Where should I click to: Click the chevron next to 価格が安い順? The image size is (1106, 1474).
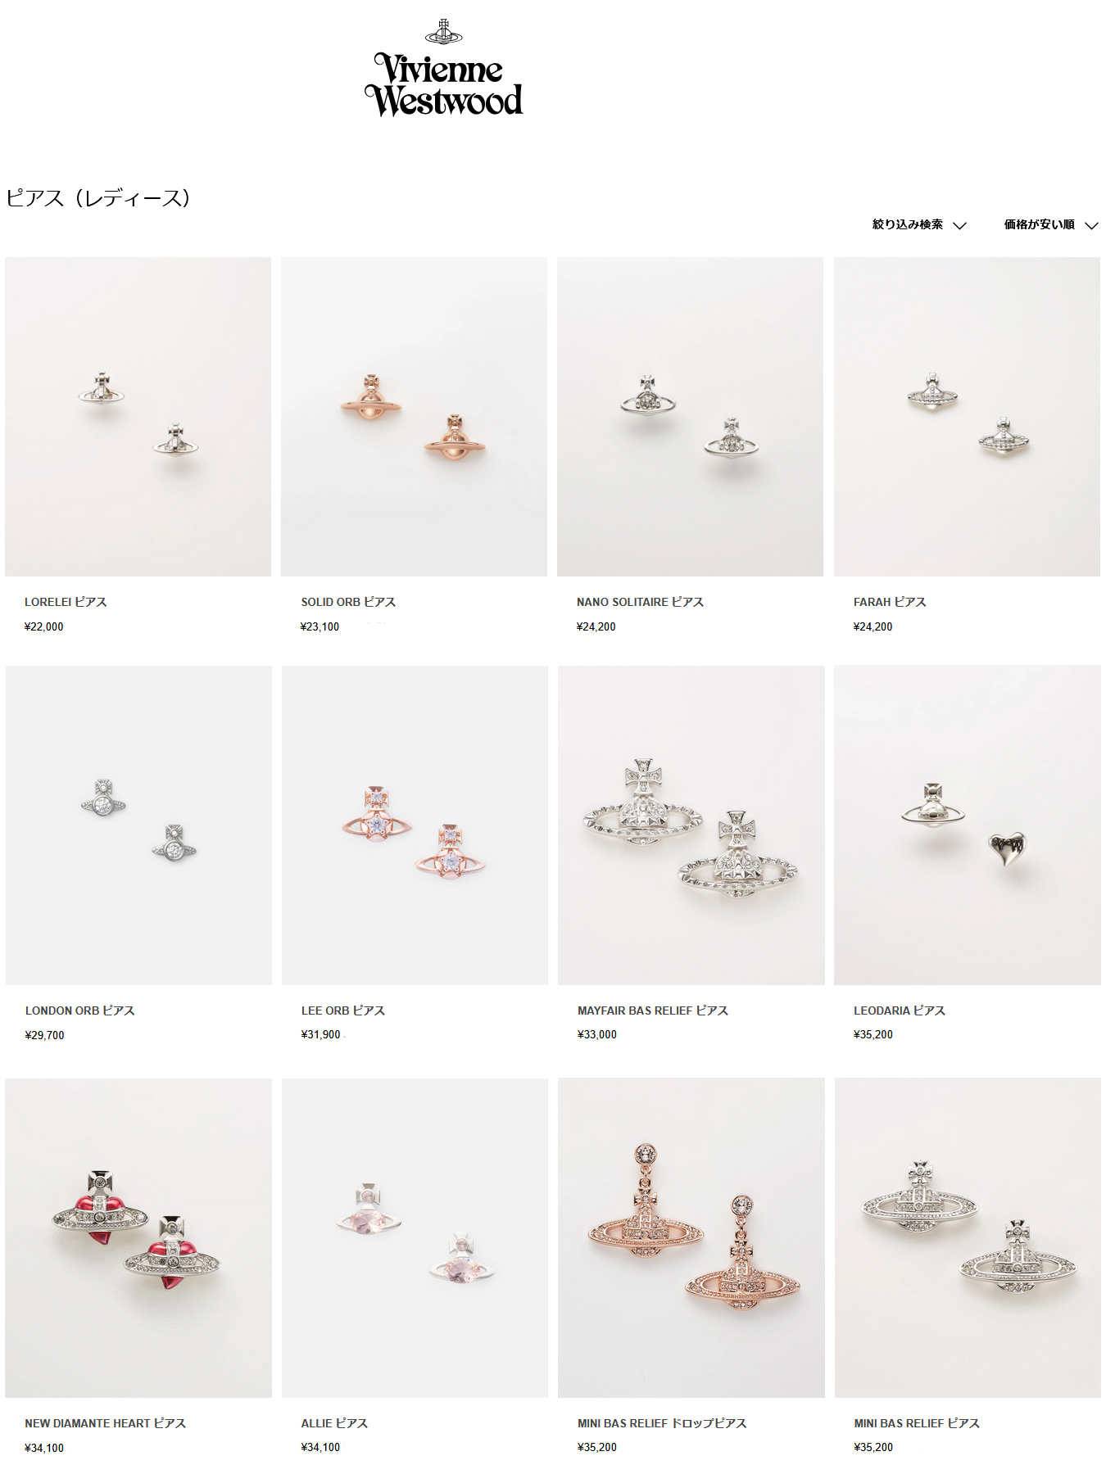coord(1091,225)
